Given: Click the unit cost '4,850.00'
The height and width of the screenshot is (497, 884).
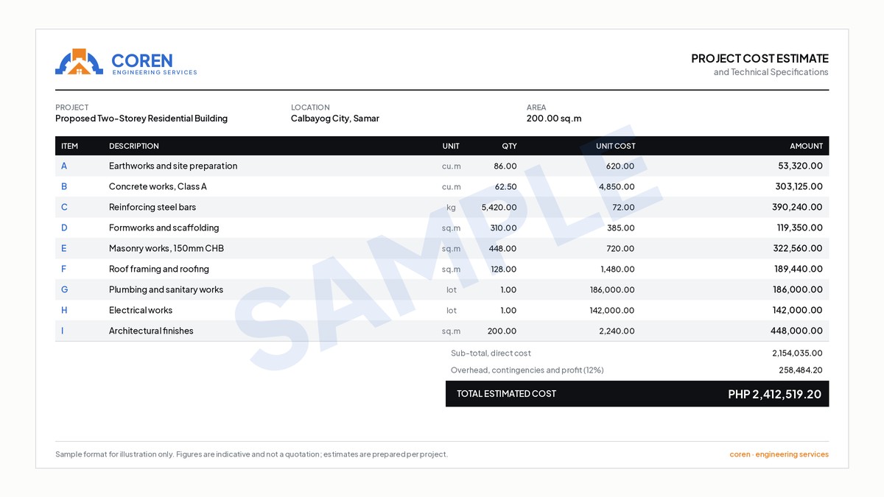Looking at the screenshot, I should click(617, 187).
